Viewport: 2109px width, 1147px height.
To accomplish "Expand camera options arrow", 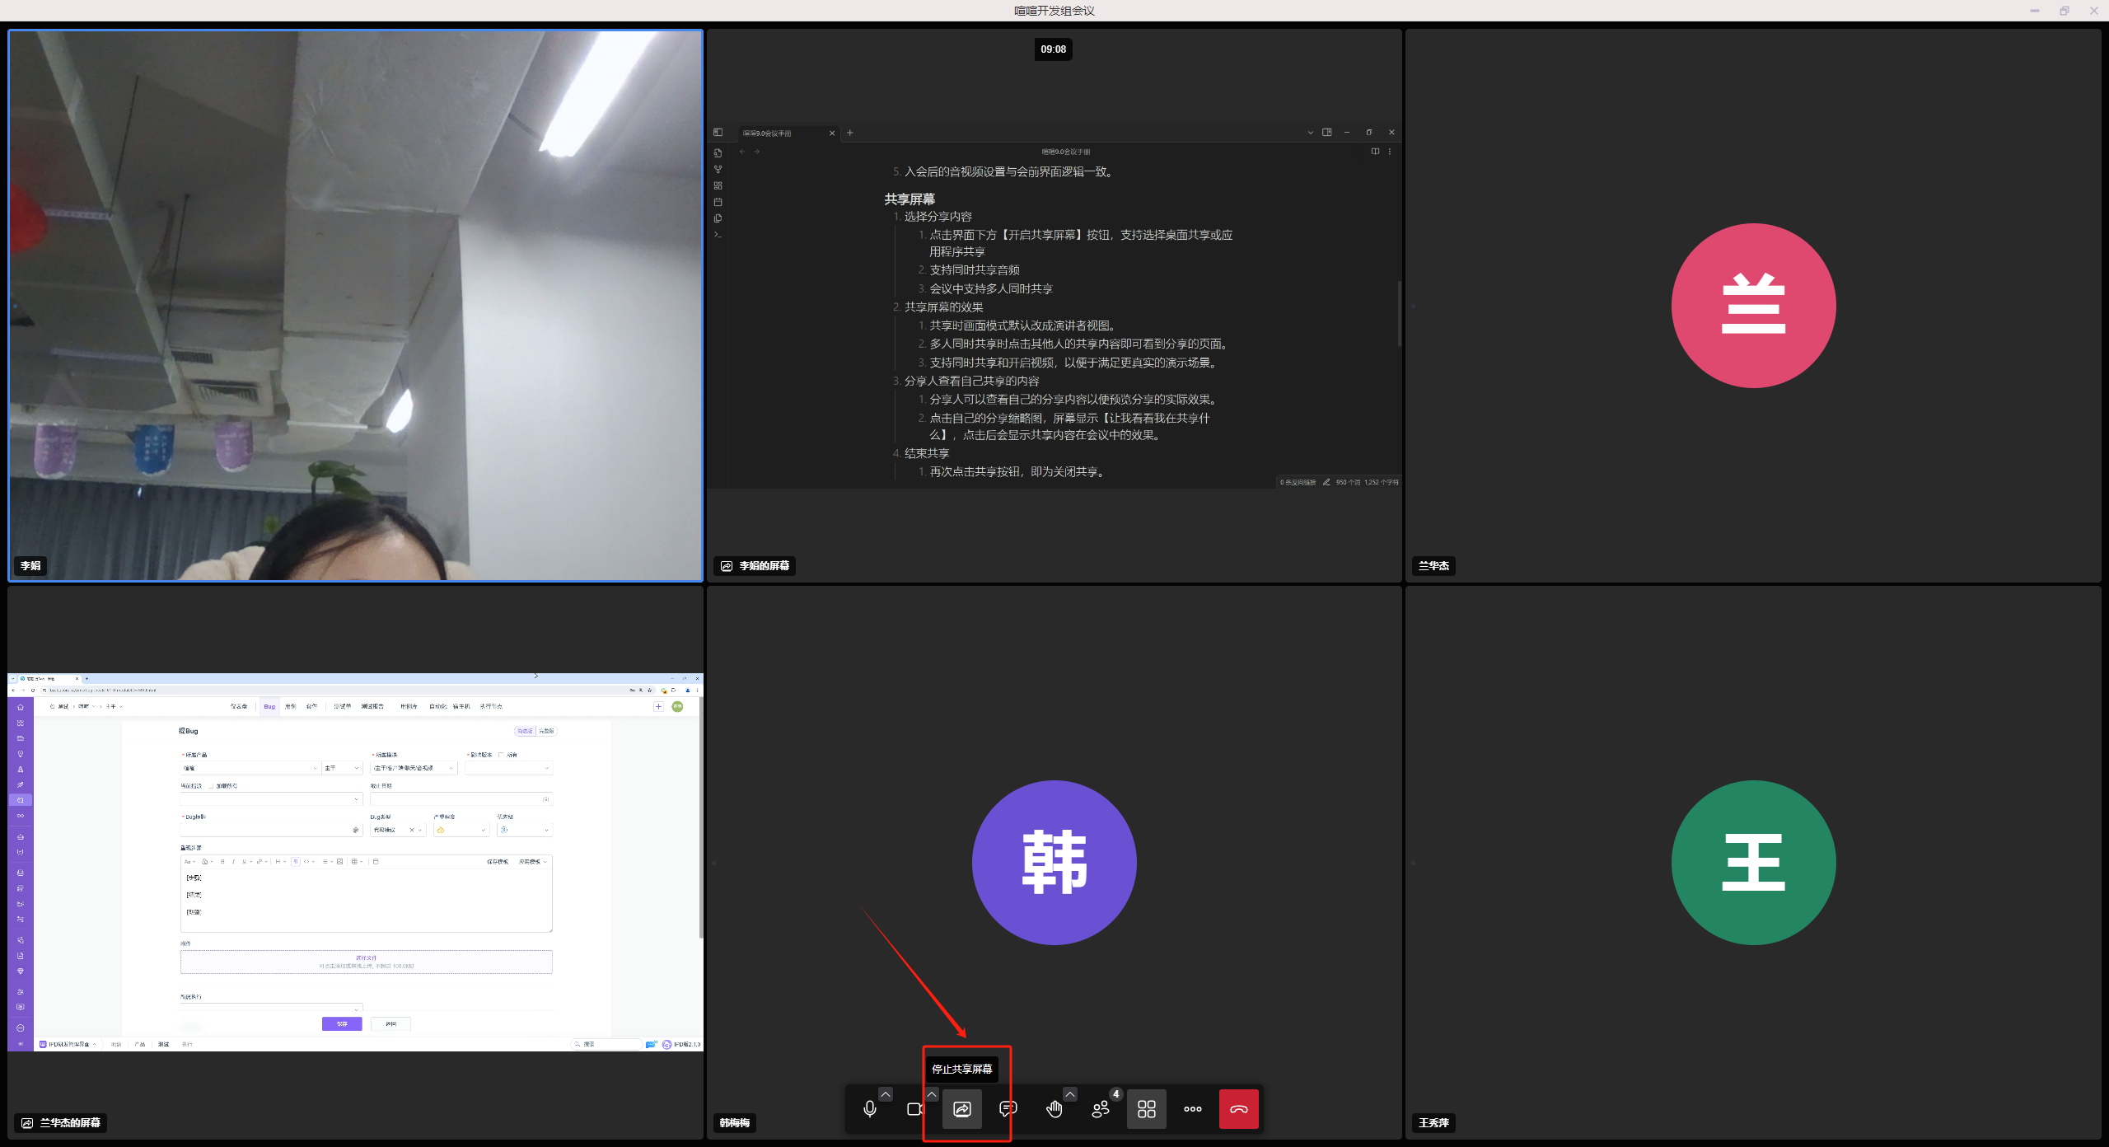I will coord(932,1094).
